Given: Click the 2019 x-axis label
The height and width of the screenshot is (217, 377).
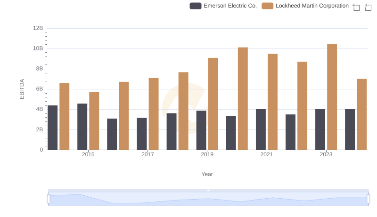Looking at the screenshot, I should pyautogui.click(x=207, y=154).
